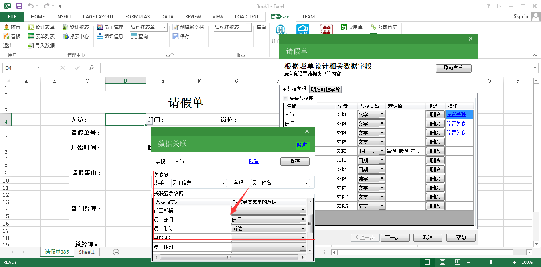Open the FILE menu
The image size is (541, 267).
tap(12, 17)
